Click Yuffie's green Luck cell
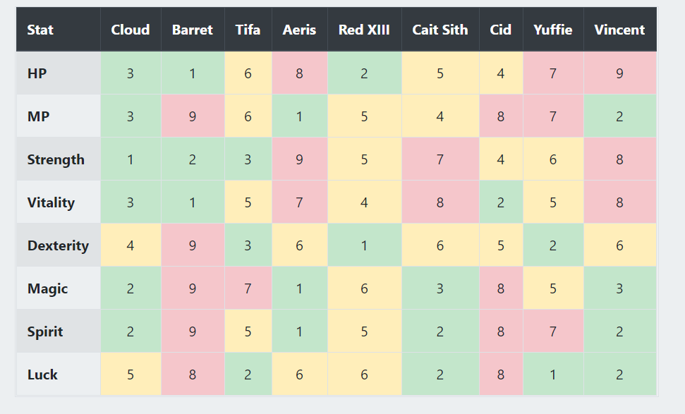This screenshot has height=414, width=685. (553, 375)
